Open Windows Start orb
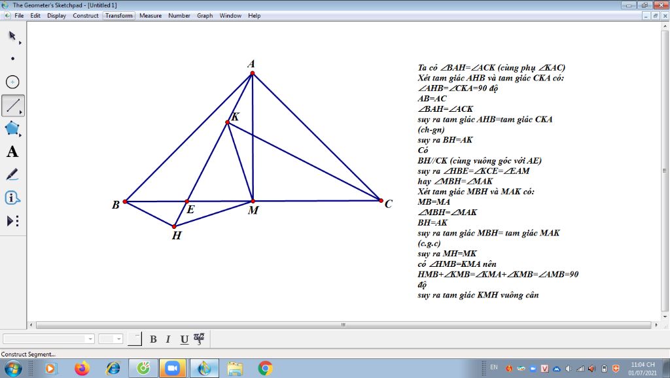The width and height of the screenshot is (670, 378). 13,368
